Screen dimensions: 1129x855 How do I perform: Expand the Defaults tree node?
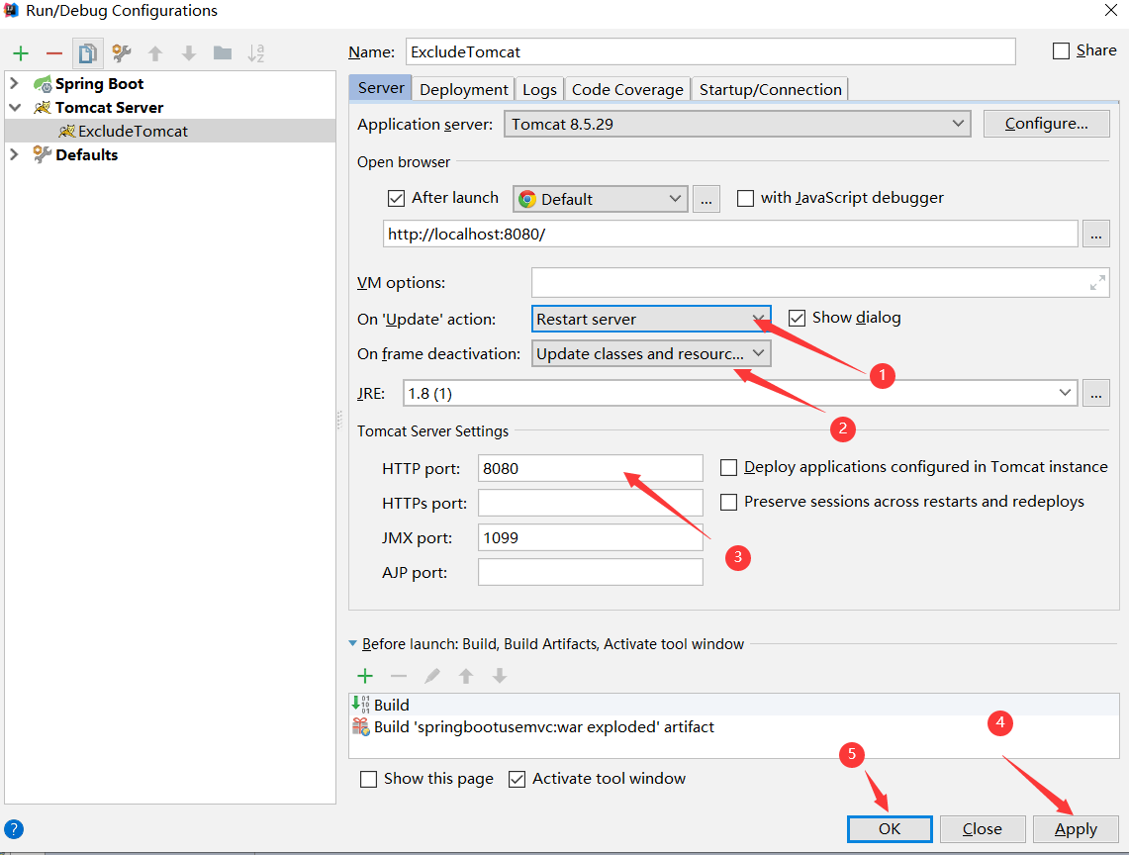click(x=15, y=154)
